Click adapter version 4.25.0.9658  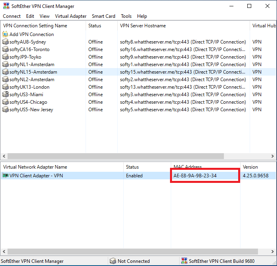point(256,176)
